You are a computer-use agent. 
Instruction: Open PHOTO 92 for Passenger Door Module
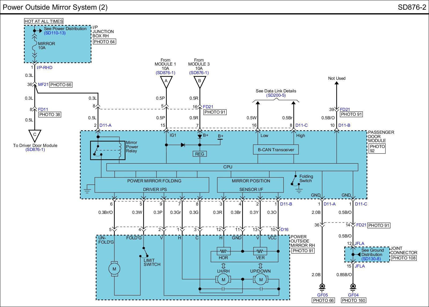pyautogui.click(x=377, y=149)
